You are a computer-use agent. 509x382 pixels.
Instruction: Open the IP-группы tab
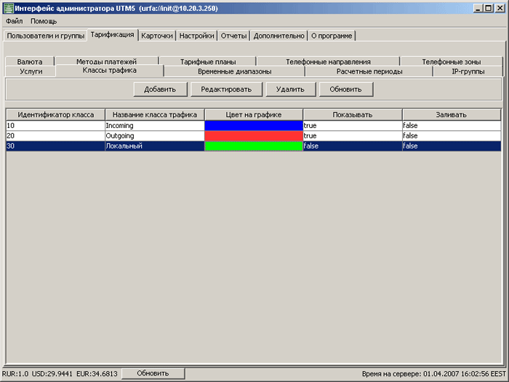468,71
